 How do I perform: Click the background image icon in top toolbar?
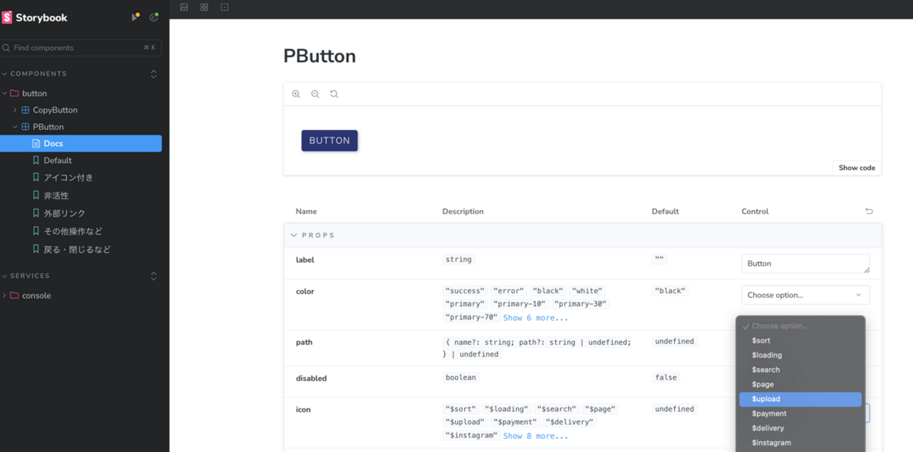(x=184, y=8)
